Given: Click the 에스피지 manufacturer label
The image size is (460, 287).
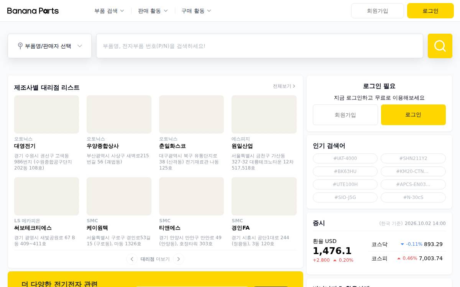Looking at the screenshot, I should click(241, 139).
